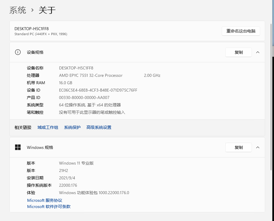This screenshot has height=221, width=274.
Task: Click the 21H2 version value
Action: pyautogui.click(x=63, y=170)
